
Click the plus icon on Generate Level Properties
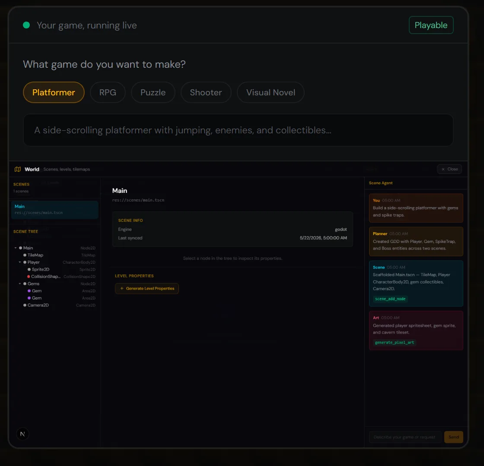click(x=121, y=289)
